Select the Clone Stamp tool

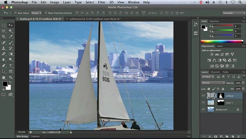click(x=3, y=48)
